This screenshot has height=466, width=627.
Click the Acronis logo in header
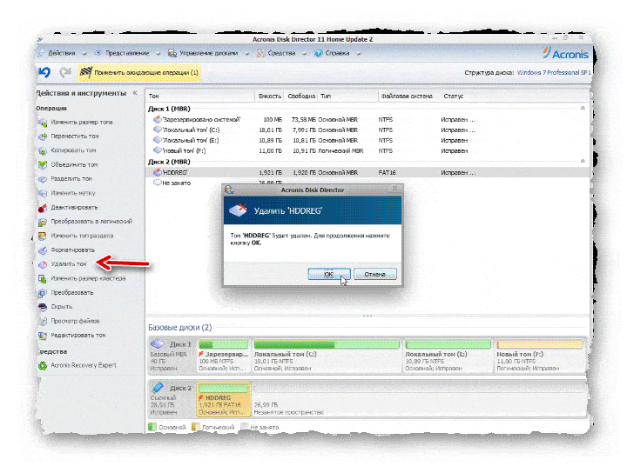point(565,53)
